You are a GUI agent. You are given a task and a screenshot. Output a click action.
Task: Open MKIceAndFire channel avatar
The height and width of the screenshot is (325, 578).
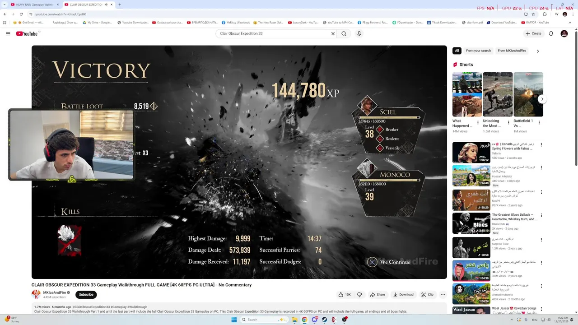36,294
